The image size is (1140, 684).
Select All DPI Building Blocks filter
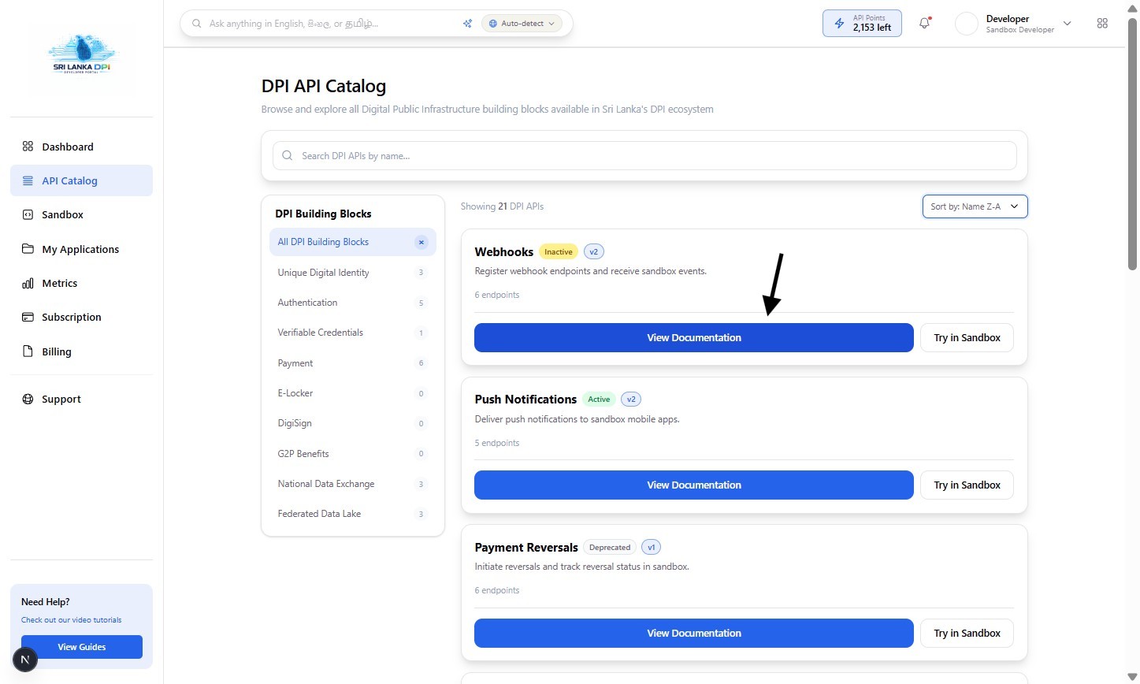point(352,242)
